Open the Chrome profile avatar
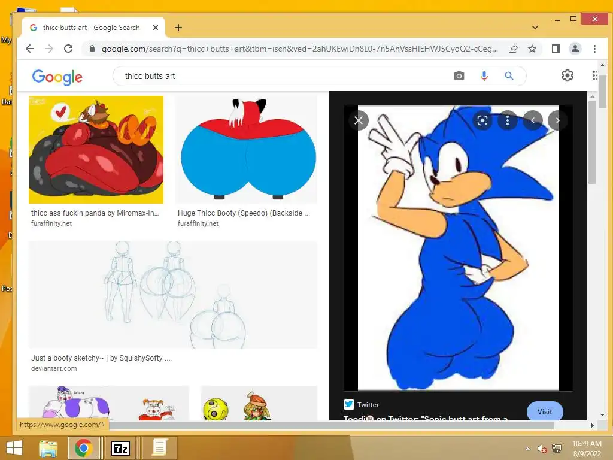The height and width of the screenshot is (460, 613). click(x=575, y=49)
